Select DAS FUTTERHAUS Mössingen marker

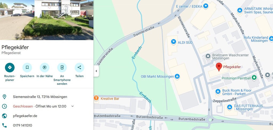pos(230,107)
